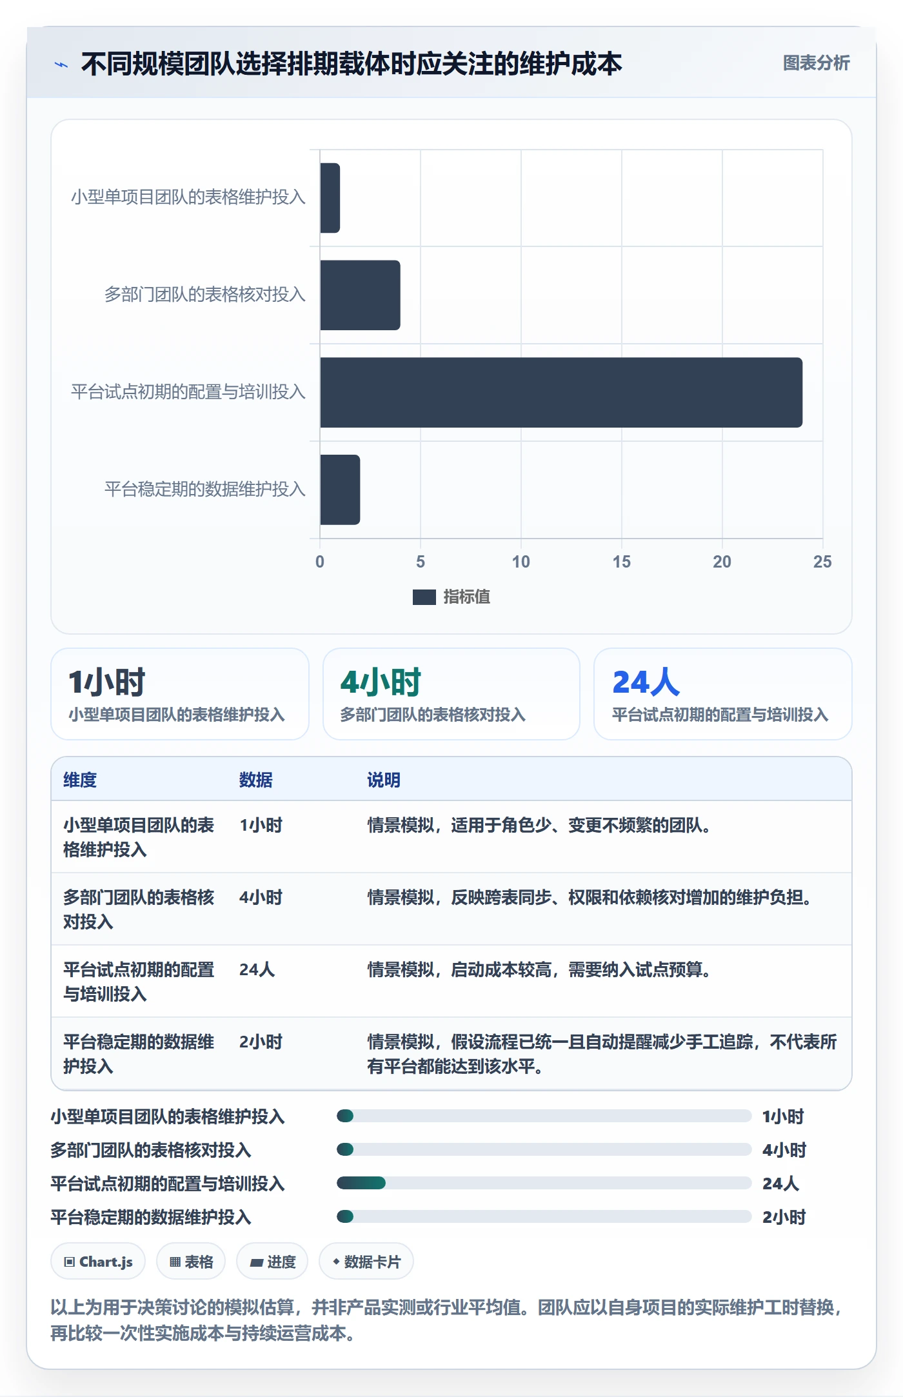The image size is (903, 1397).
Task: Click the 平台试点初期的配置与培训投入 chart bar
Action: pos(561,393)
